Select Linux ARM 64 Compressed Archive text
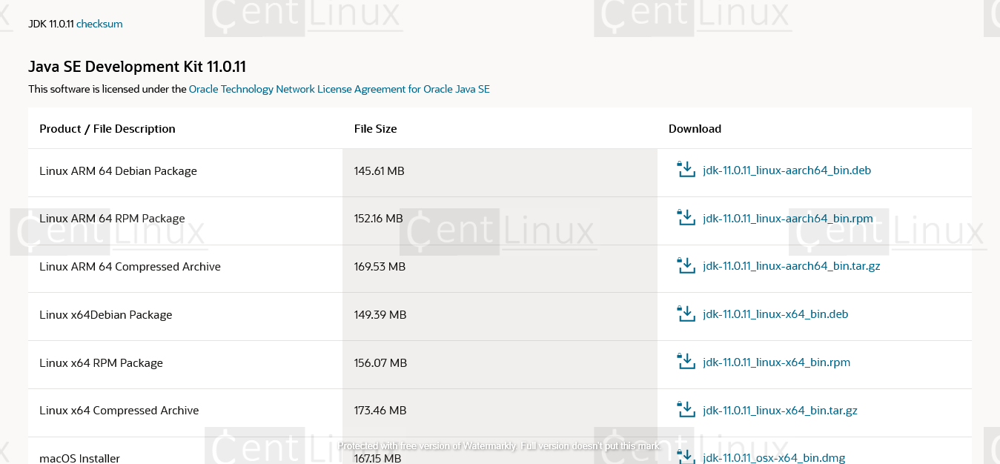The width and height of the screenshot is (1000, 464). (x=130, y=267)
